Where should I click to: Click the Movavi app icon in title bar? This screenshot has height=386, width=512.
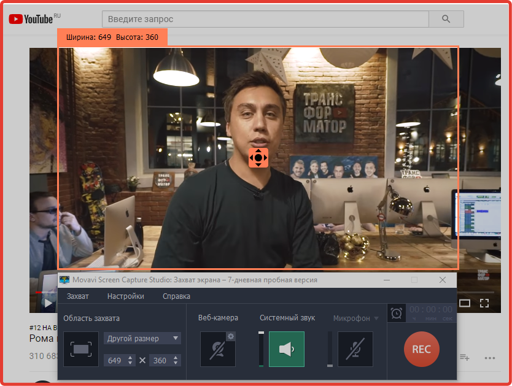pyautogui.click(x=64, y=280)
